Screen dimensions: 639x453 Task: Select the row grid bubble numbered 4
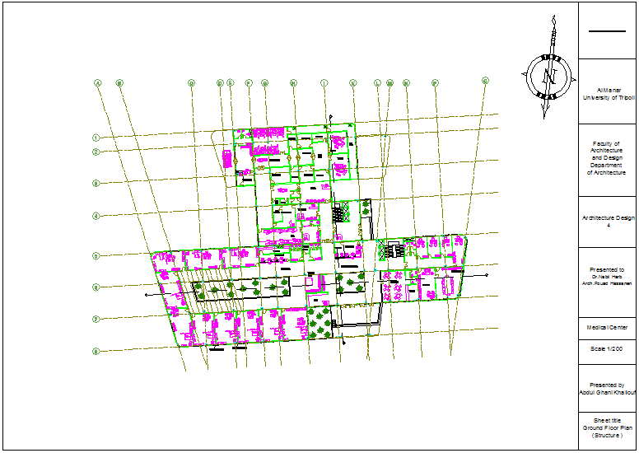[96, 216]
